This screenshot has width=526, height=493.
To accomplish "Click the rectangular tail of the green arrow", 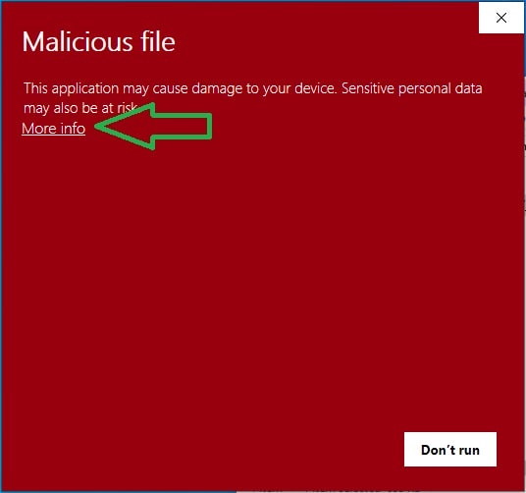I will click(x=183, y=126).
